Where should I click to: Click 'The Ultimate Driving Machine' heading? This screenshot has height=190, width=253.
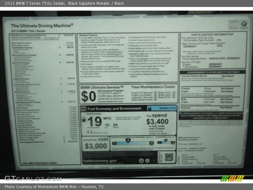pos(42,26)
